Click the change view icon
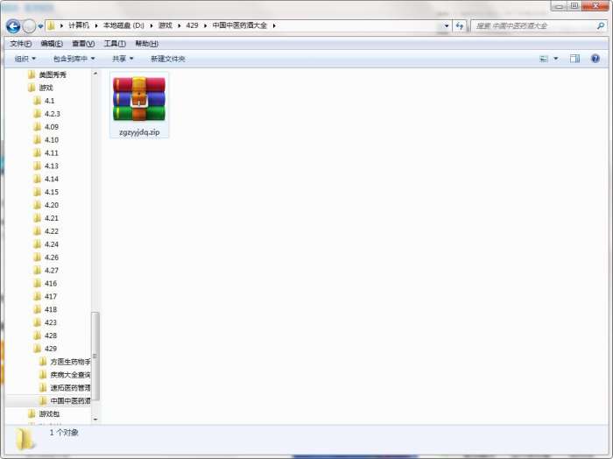 [544, 59]
